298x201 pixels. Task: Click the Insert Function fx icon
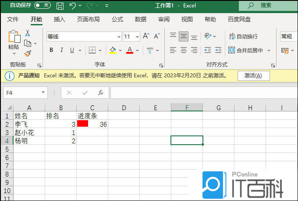tap(101, 93)
